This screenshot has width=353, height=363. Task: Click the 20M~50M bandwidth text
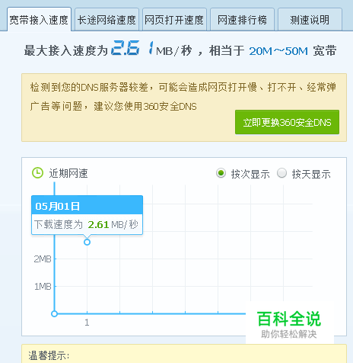pyautogui.click(x=278, y=51)
